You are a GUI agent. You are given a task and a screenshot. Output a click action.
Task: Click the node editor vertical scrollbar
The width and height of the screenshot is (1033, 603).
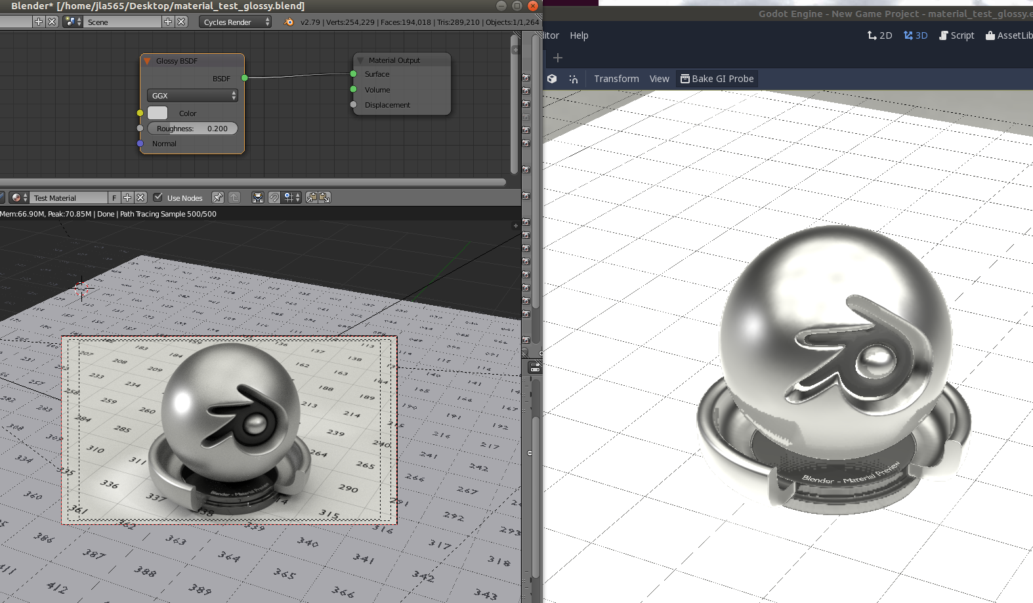(515, 104)
